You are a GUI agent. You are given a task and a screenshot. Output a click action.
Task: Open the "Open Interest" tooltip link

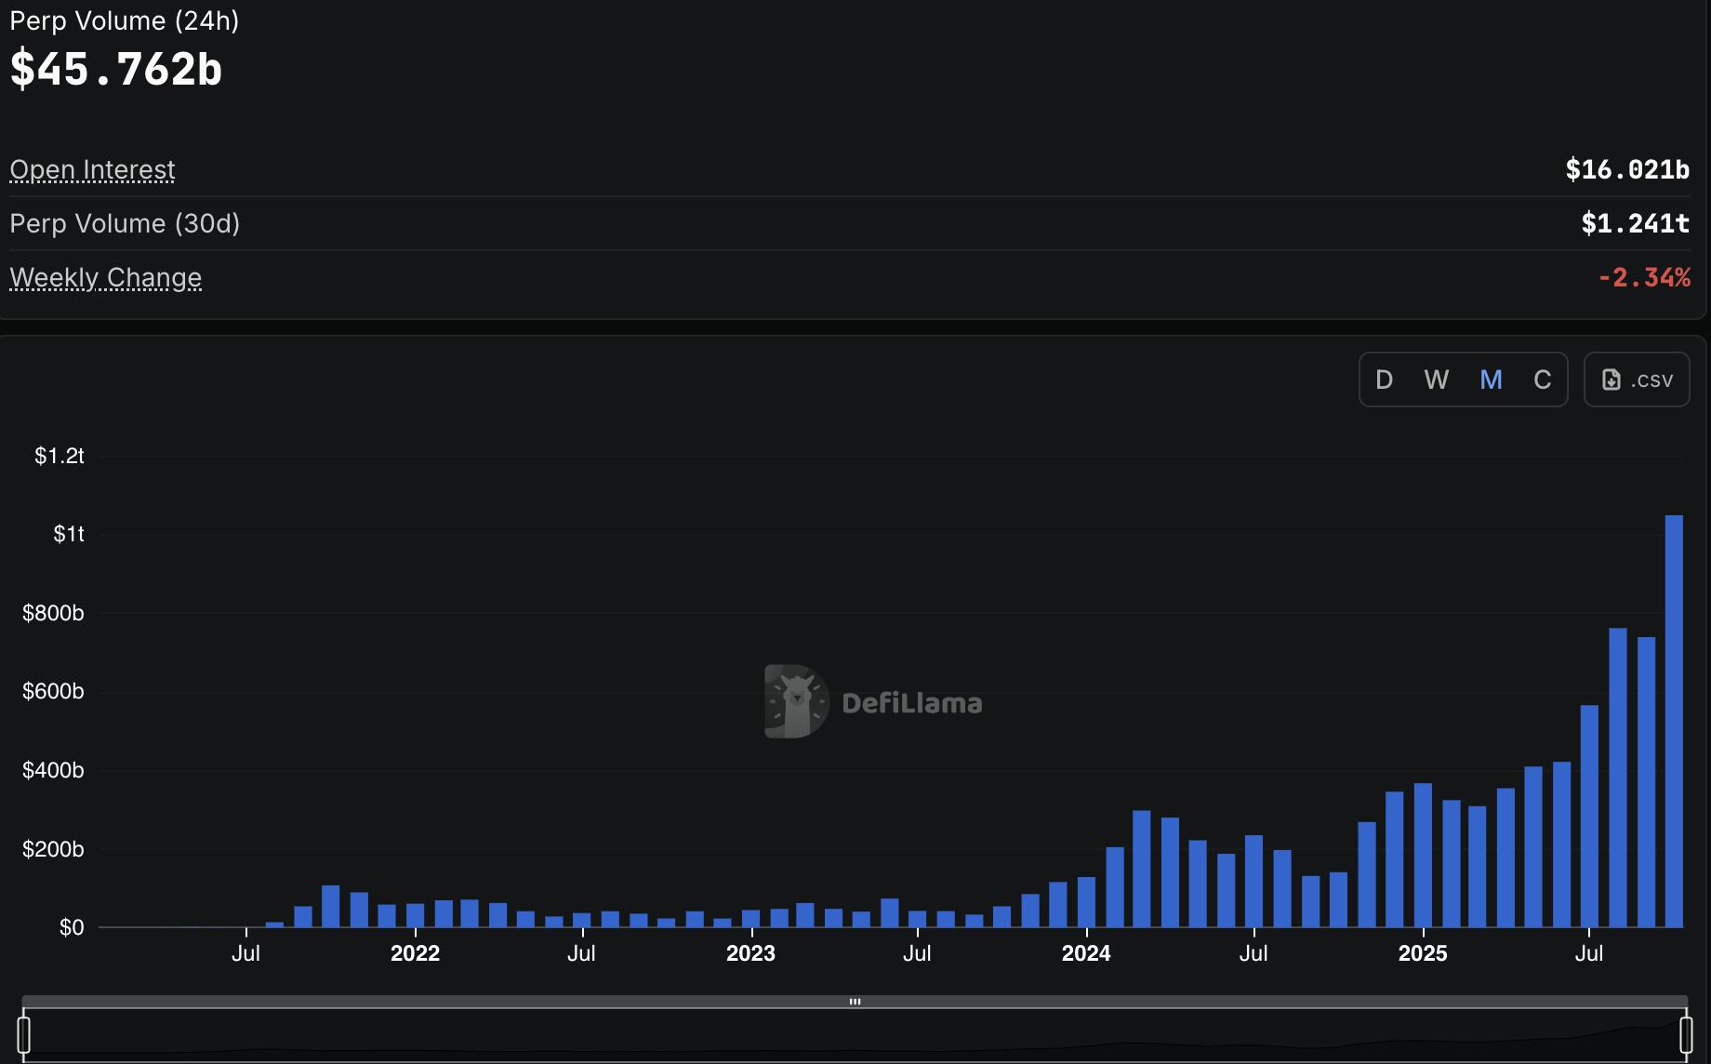(x=92, y=170)
